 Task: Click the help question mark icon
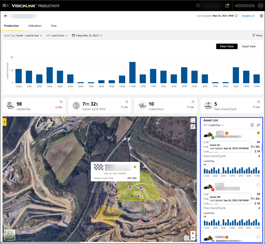pyautogui.click(x=227, y=6)
